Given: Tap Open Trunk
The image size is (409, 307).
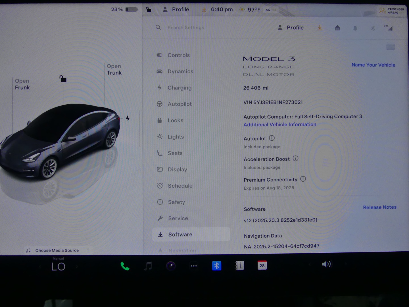Looking at the screenshot, I should 114,69.
